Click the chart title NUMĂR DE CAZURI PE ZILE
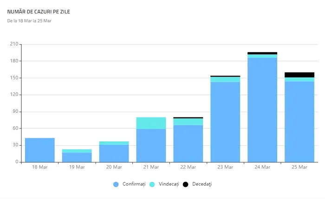This screenshot has height=206, width=325. [x=39, y=12]
